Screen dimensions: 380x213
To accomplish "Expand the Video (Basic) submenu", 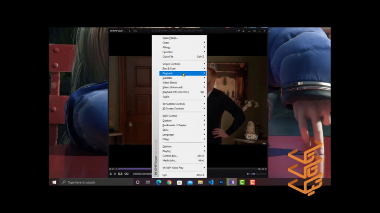I will pos(183,83).
